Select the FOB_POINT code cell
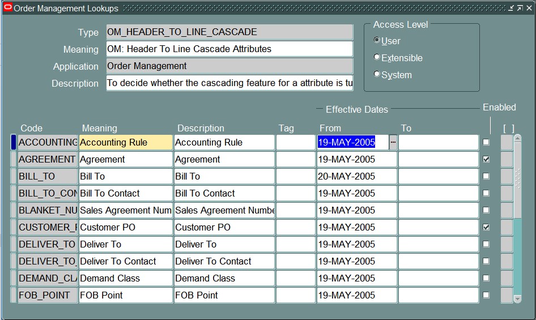This screenshot has width=536, height=320. pyautogui.click(x=48, y=296)
